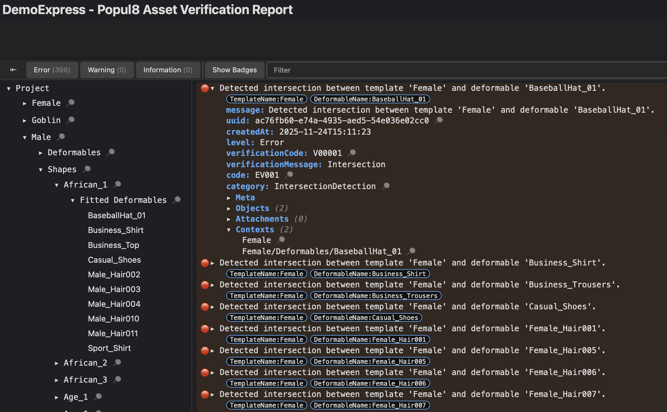Viewport: 667px width, 412px height.
Task: Expand the African_2 tree node
Action: pyautogui.click(x=56, y=363)
